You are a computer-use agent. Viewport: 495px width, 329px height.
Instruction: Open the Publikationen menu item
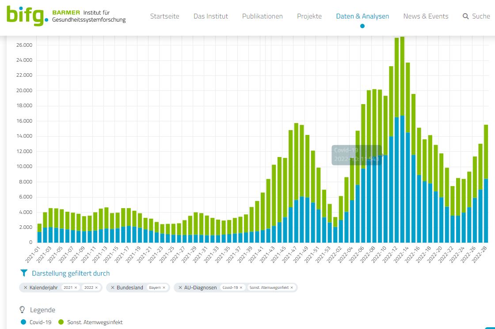262,16
